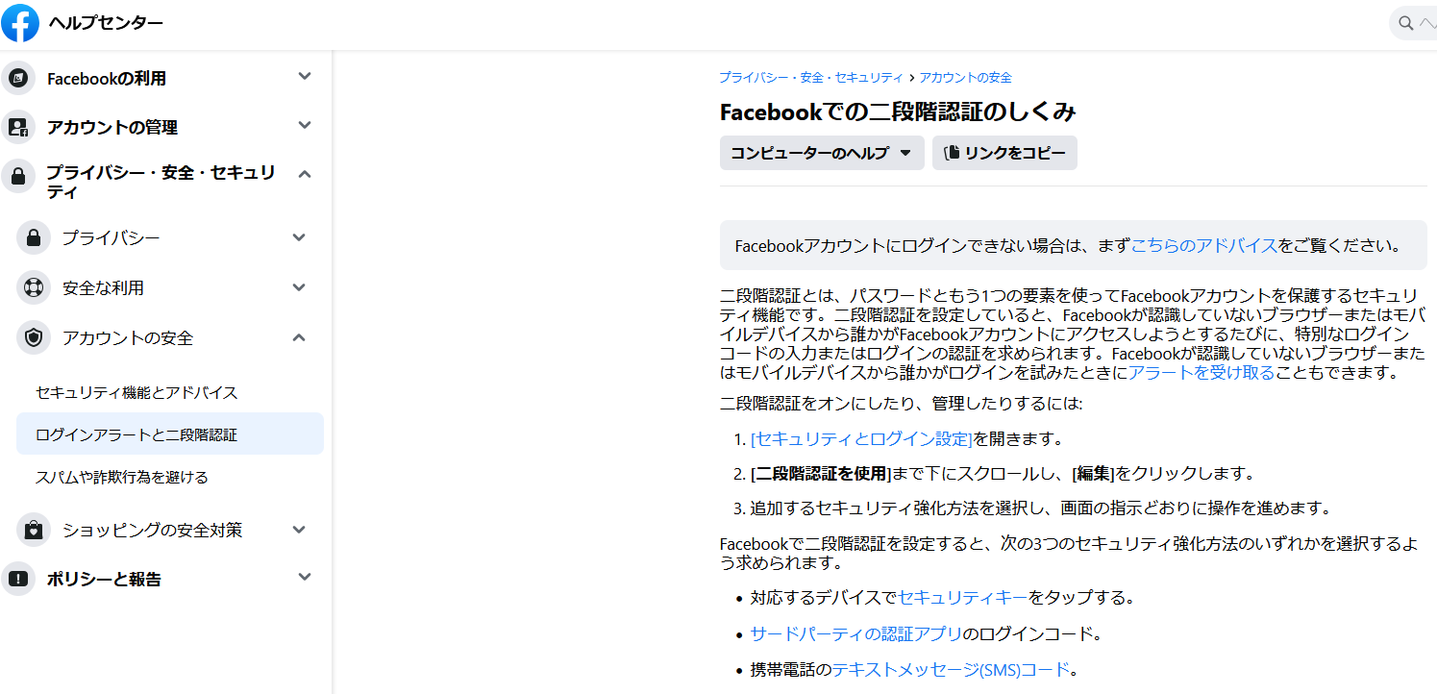Open the [セキュリティとログイン設定] link
This screenshot has width=1437, height=694.
coord(861,439)
